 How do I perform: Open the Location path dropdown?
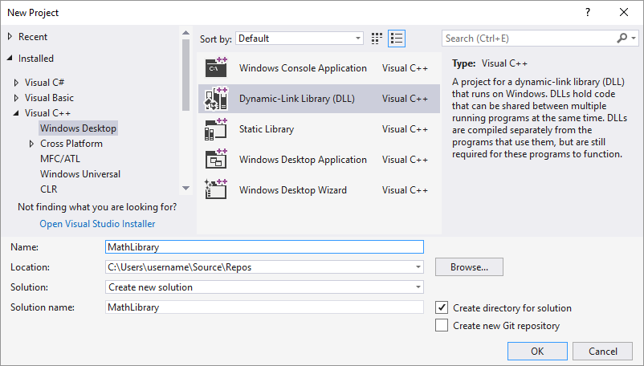pos(418,267)
